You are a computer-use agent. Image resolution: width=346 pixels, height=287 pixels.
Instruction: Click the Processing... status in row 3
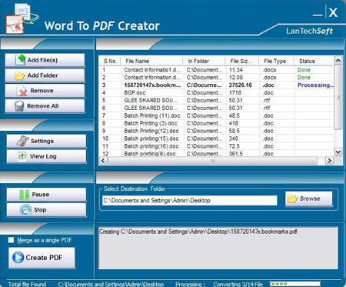315,85
